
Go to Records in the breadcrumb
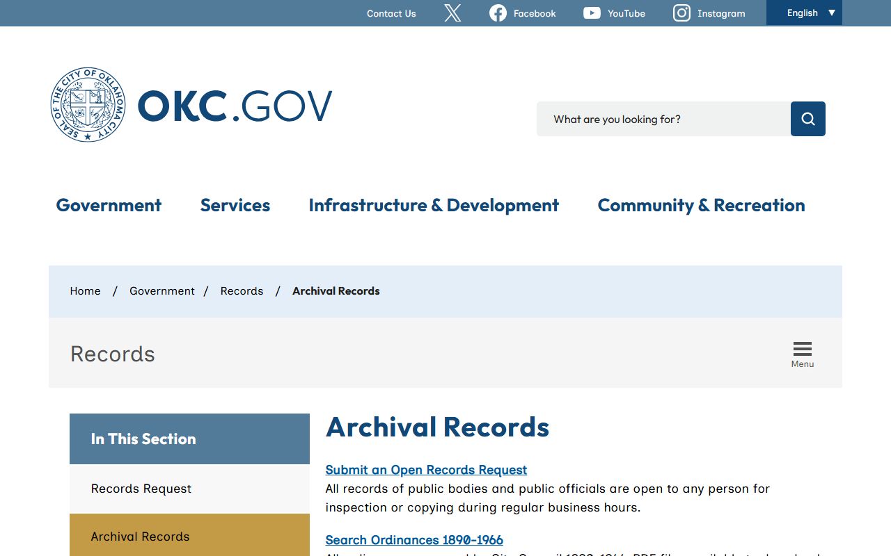tap(242, 291)
